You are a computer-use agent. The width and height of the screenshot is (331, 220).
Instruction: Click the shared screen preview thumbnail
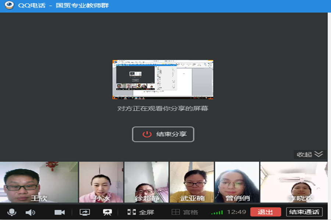(163, 80)
